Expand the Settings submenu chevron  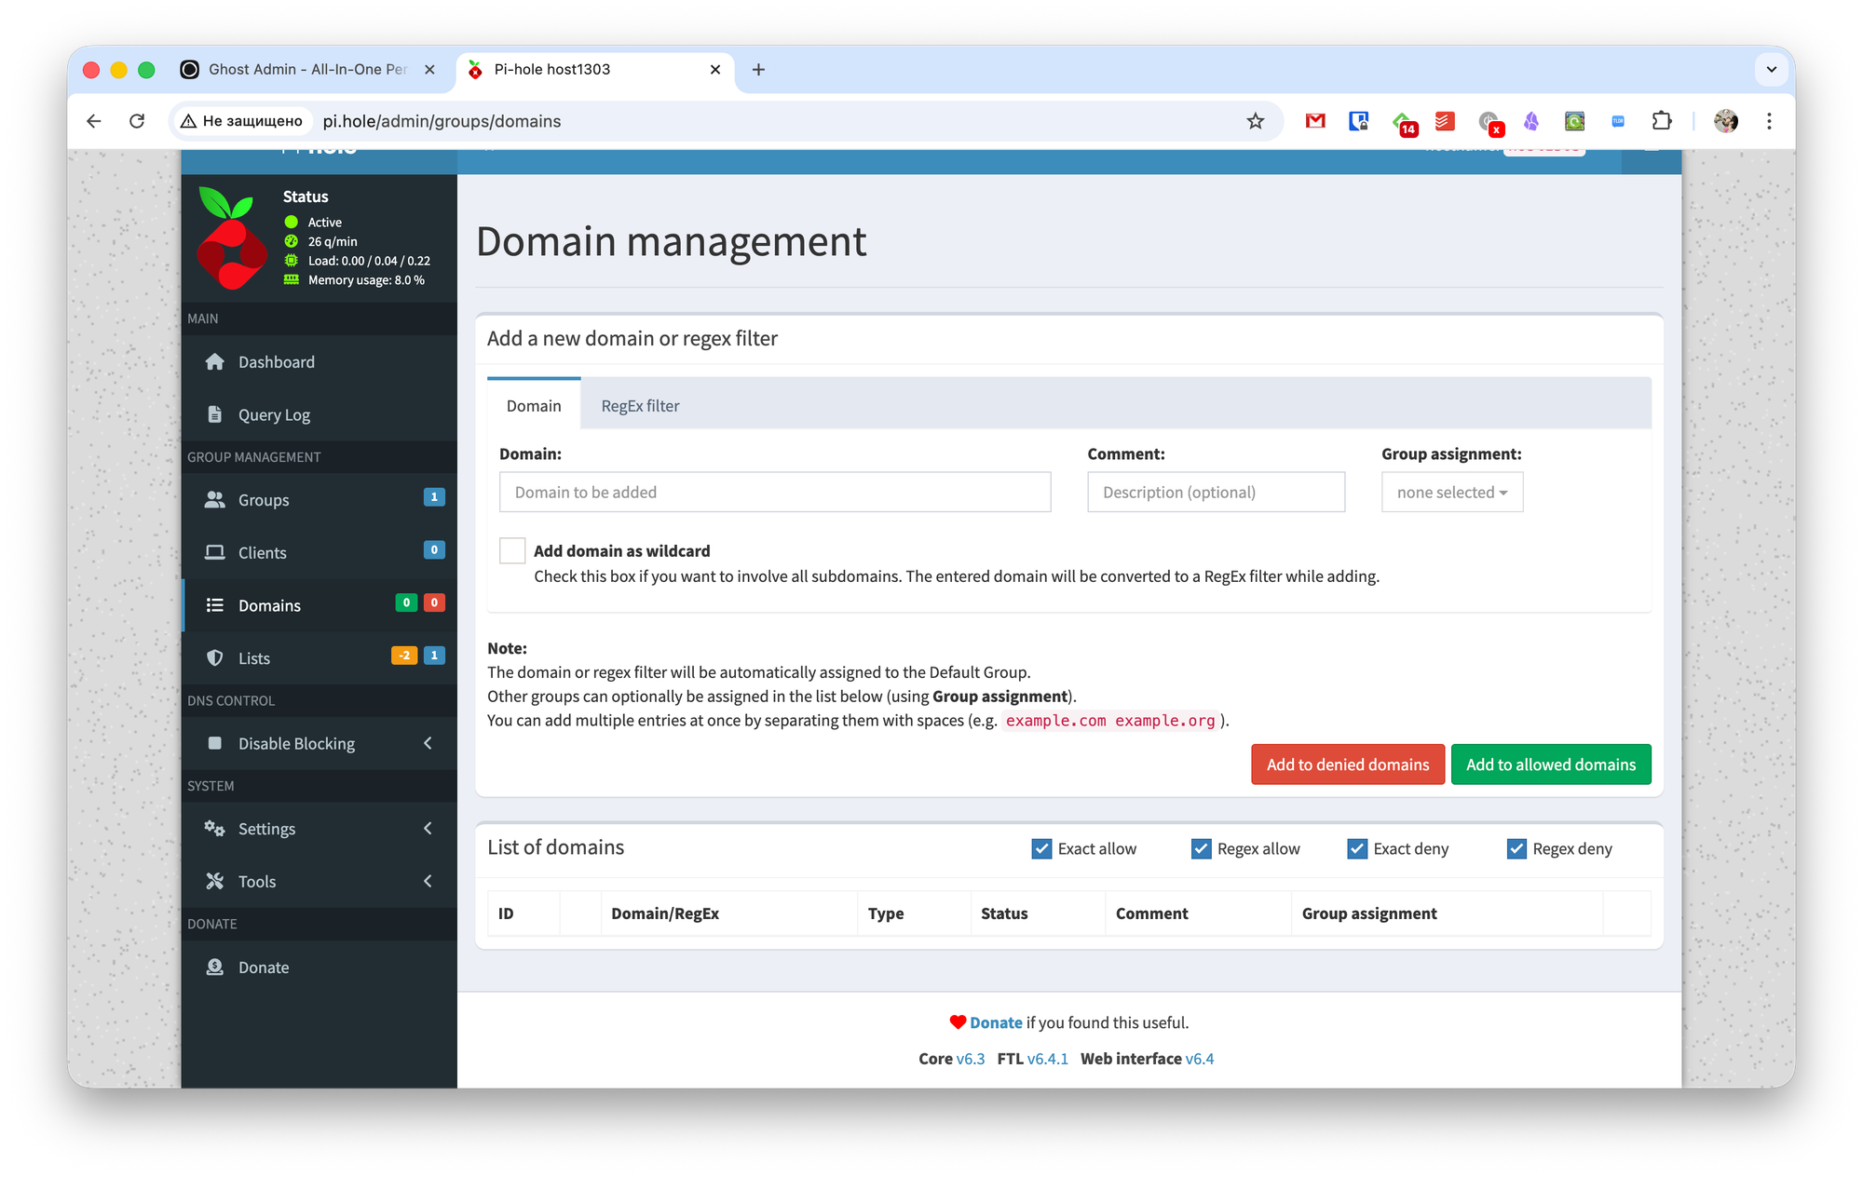pos(428,829)
